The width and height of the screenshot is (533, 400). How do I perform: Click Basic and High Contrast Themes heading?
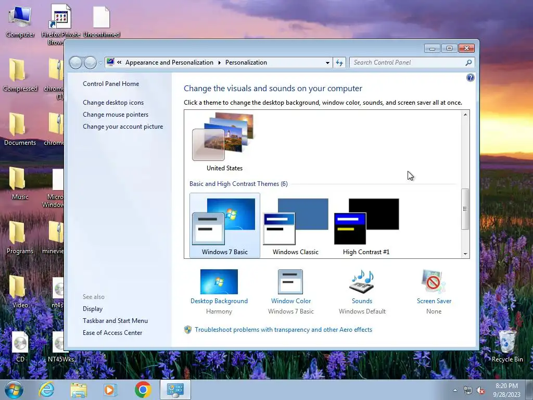(x=238, y=184)
